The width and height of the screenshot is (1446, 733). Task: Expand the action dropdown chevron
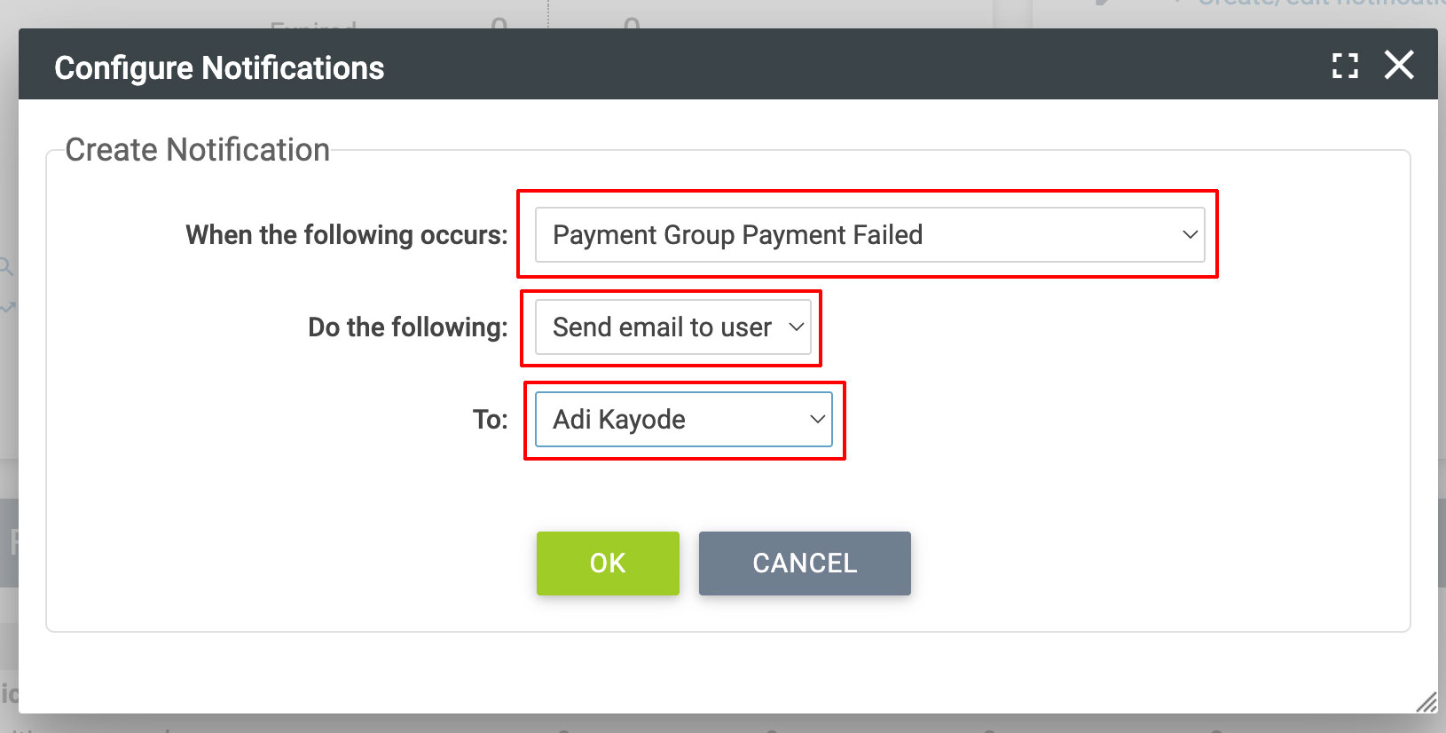point(797,327)
